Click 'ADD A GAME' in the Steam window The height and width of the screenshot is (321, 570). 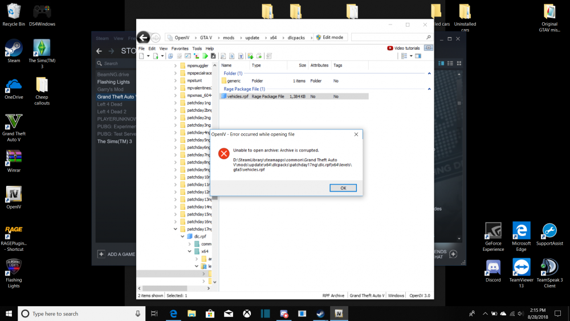pyautogui.click(x=116, y=254)
